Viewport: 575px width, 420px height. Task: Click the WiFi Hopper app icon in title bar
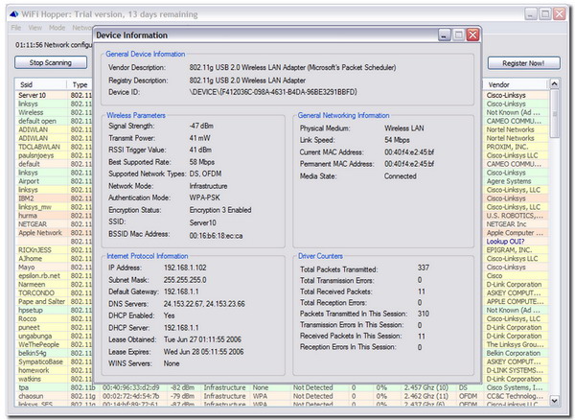(x=14, y=14)
